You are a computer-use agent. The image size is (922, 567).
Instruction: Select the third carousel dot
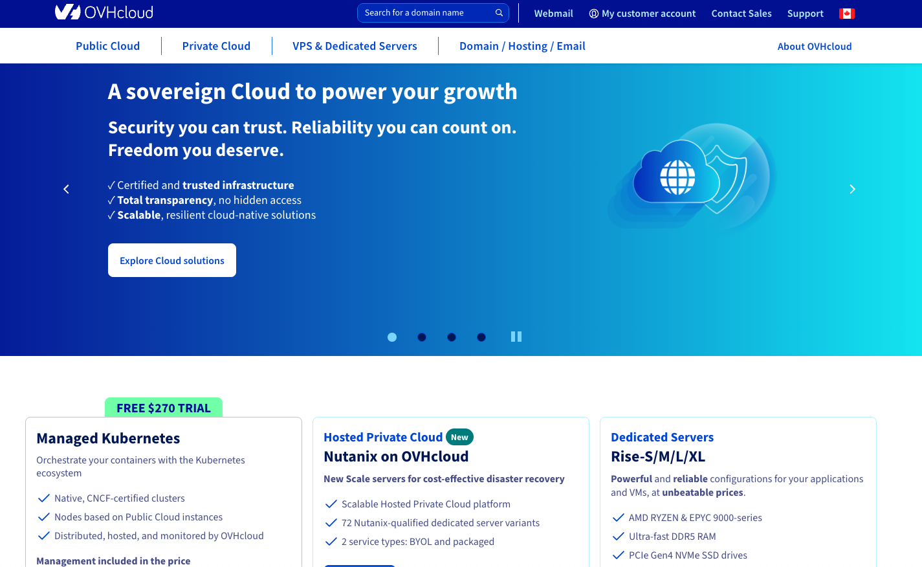coord(452,337)
